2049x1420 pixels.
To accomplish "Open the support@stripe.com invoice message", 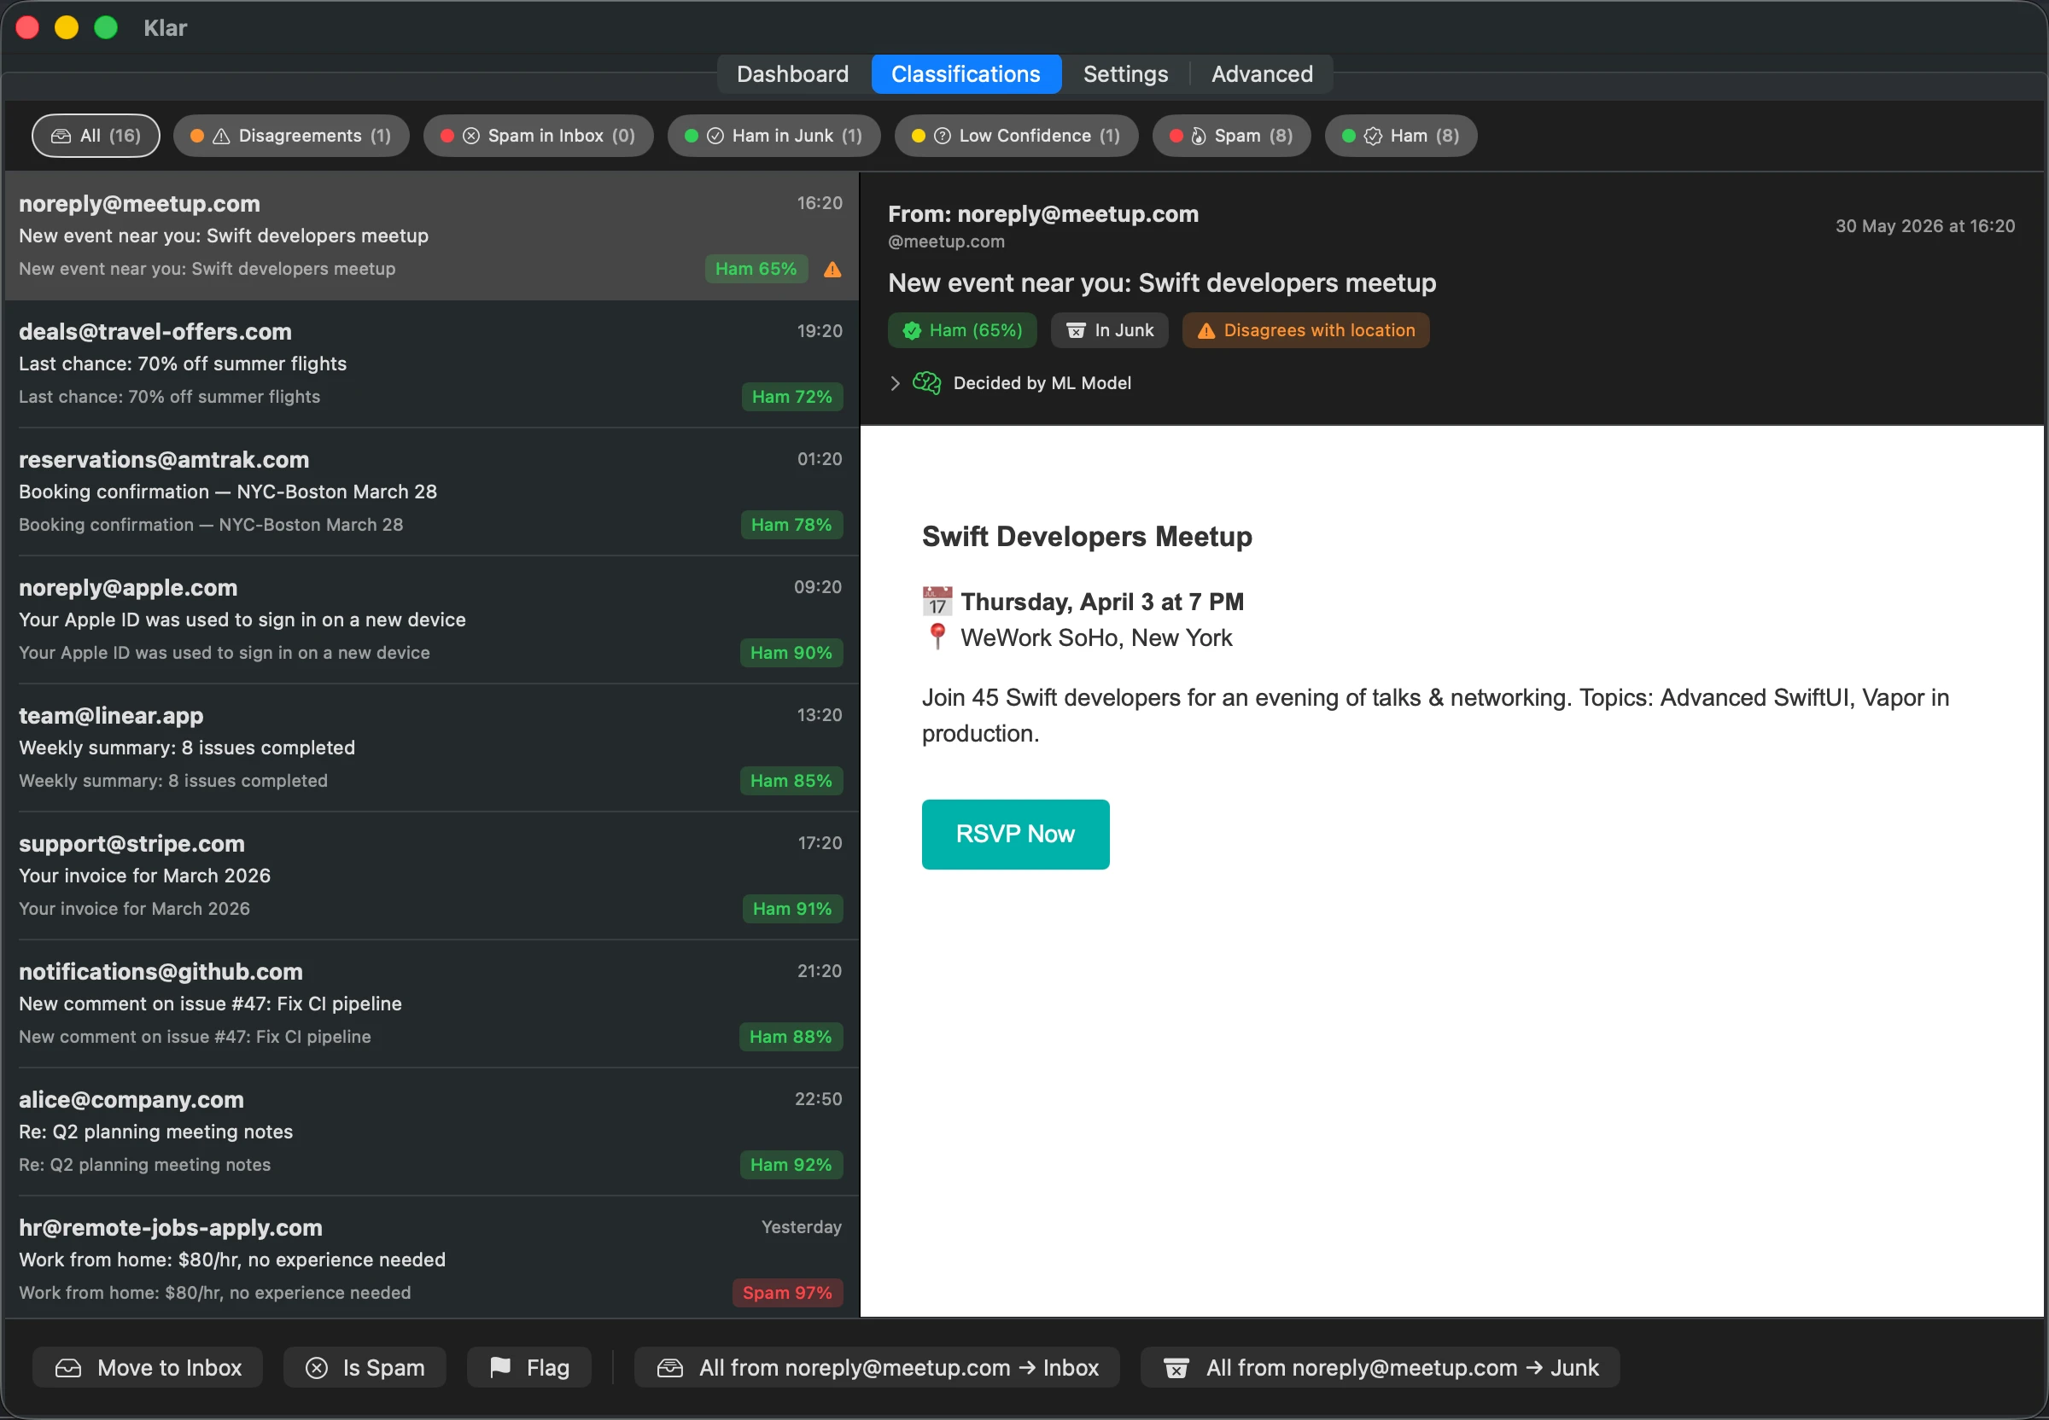I will (x=432, y=876).
